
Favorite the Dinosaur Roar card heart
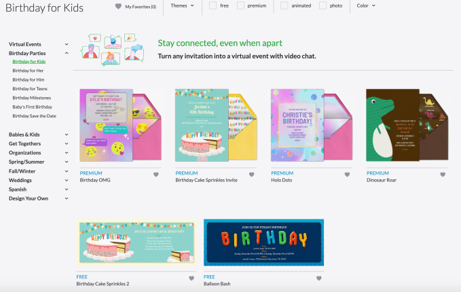443,175
